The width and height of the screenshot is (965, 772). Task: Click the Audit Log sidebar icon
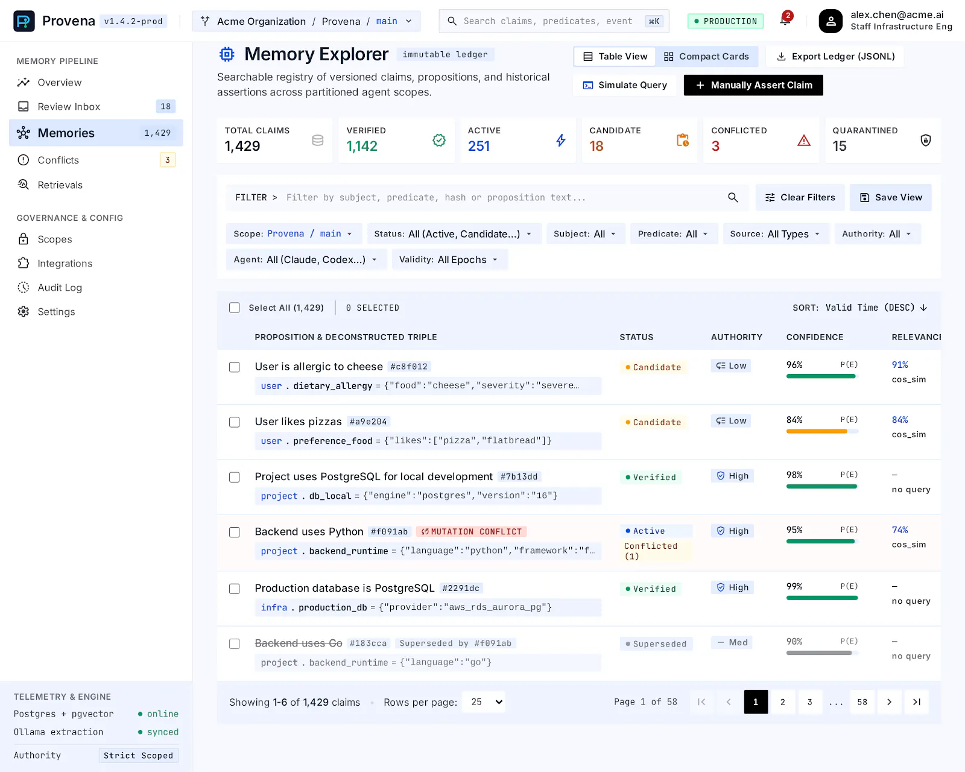click(24, 288)
